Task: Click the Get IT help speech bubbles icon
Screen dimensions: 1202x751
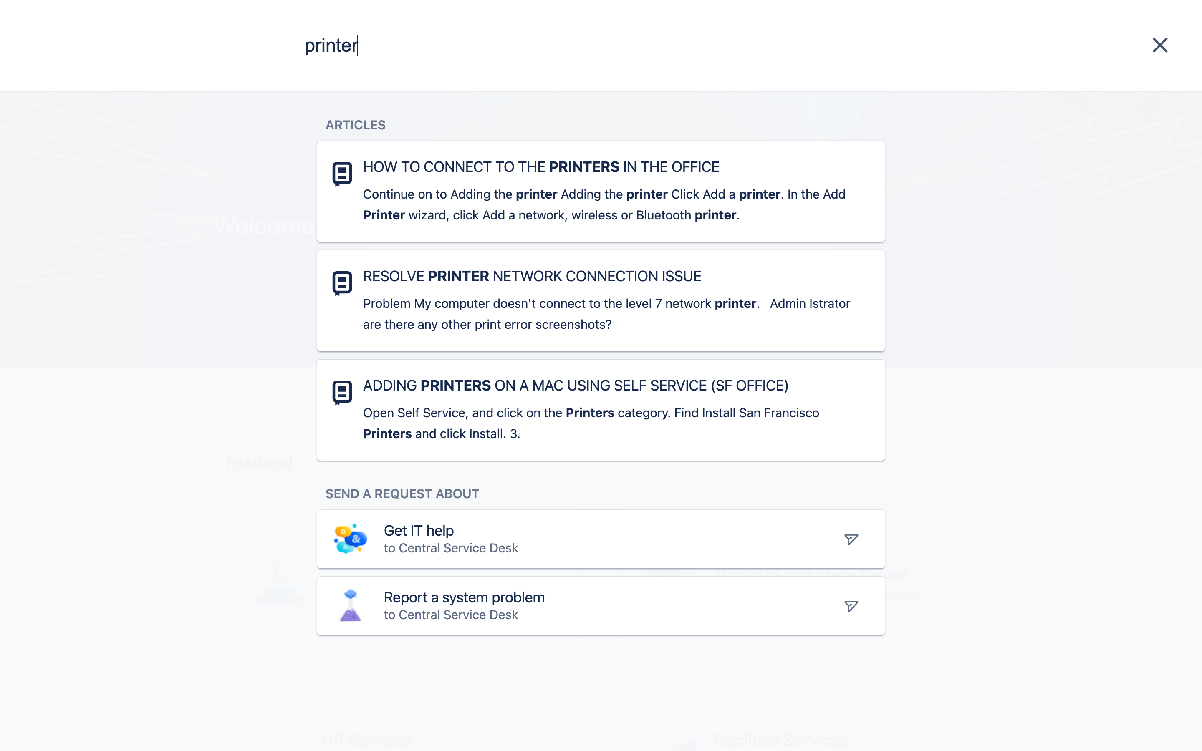Action: 351,539
